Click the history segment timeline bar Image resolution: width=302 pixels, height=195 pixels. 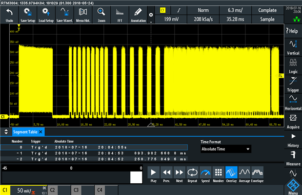pos(72,177)
